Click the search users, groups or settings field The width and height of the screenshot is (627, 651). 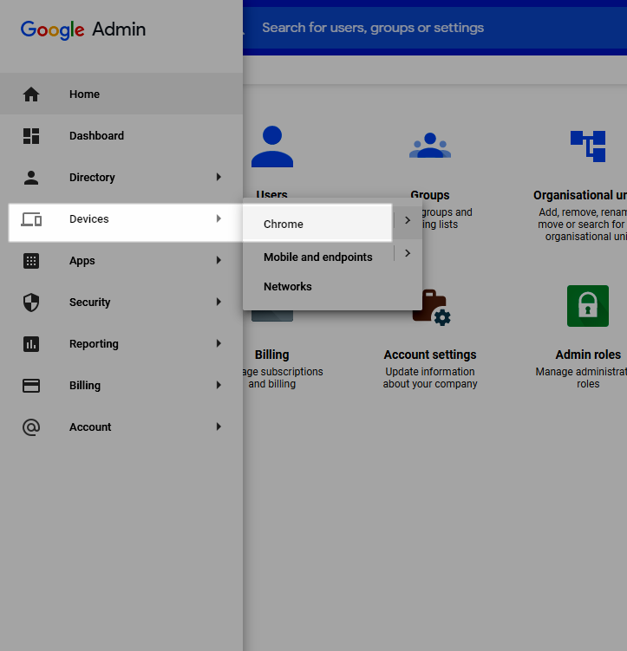434,28
